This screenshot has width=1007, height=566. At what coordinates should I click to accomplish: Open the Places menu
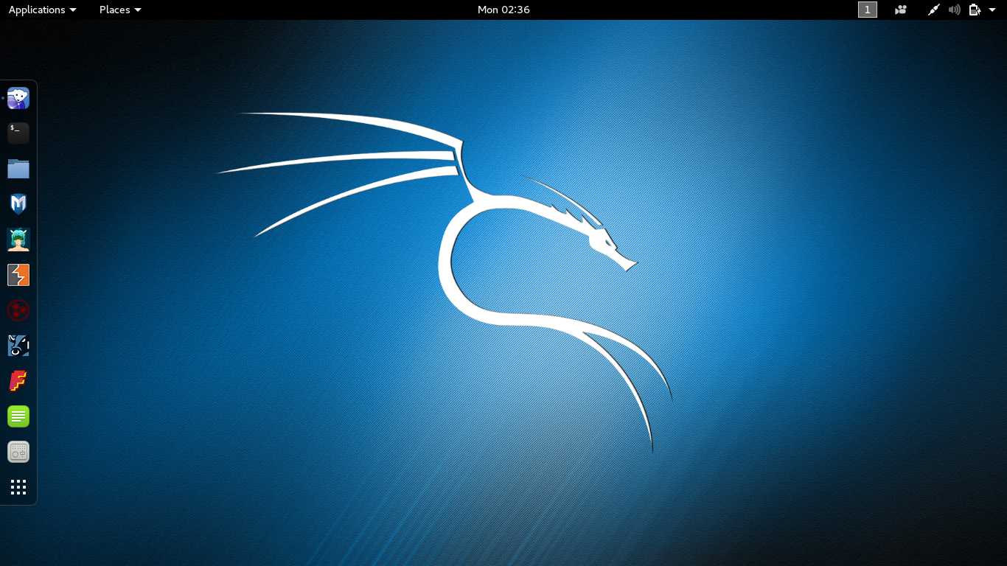coord(115,10)
